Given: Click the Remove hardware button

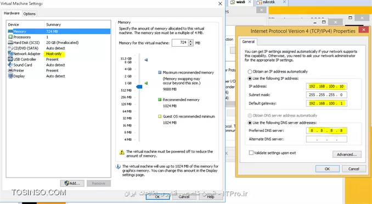Looking at the screenshot, I should click(x=98, y=183).
